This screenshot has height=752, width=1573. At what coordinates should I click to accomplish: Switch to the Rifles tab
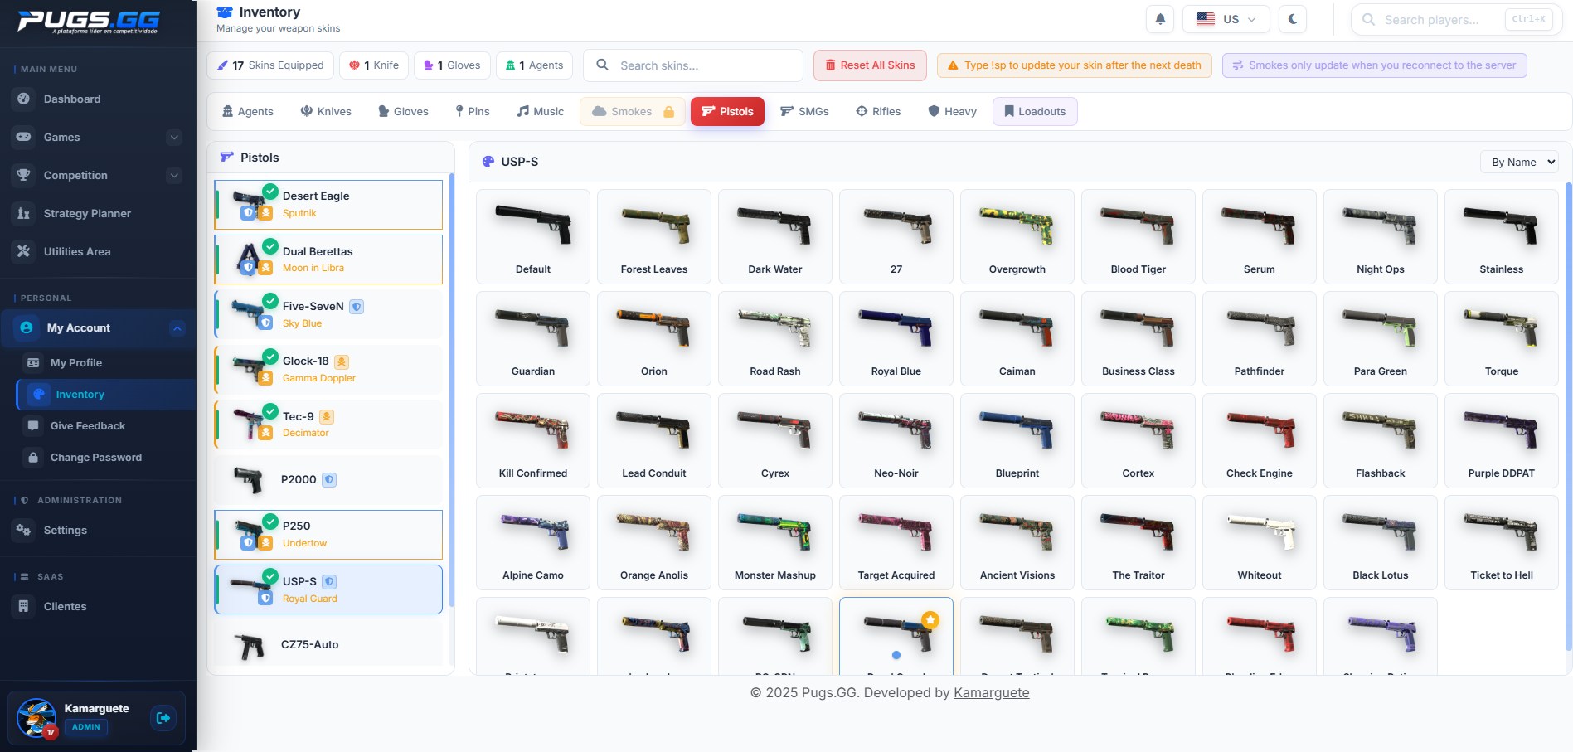pyautogui.click(x=877, y=110)
